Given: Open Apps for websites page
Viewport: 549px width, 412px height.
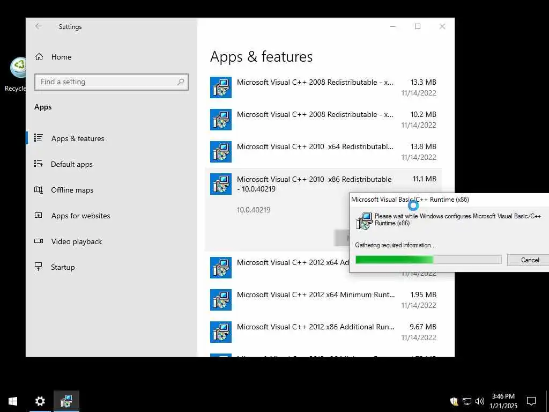Looking at the screenshot, I should pos(80,216).
